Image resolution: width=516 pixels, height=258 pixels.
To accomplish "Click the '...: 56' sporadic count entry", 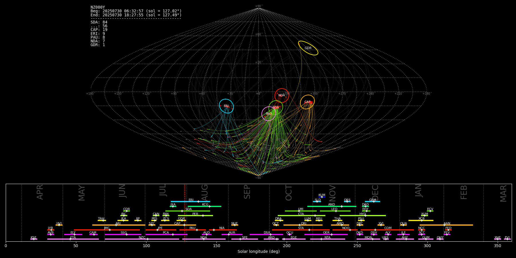I will (x=99, y=26).
